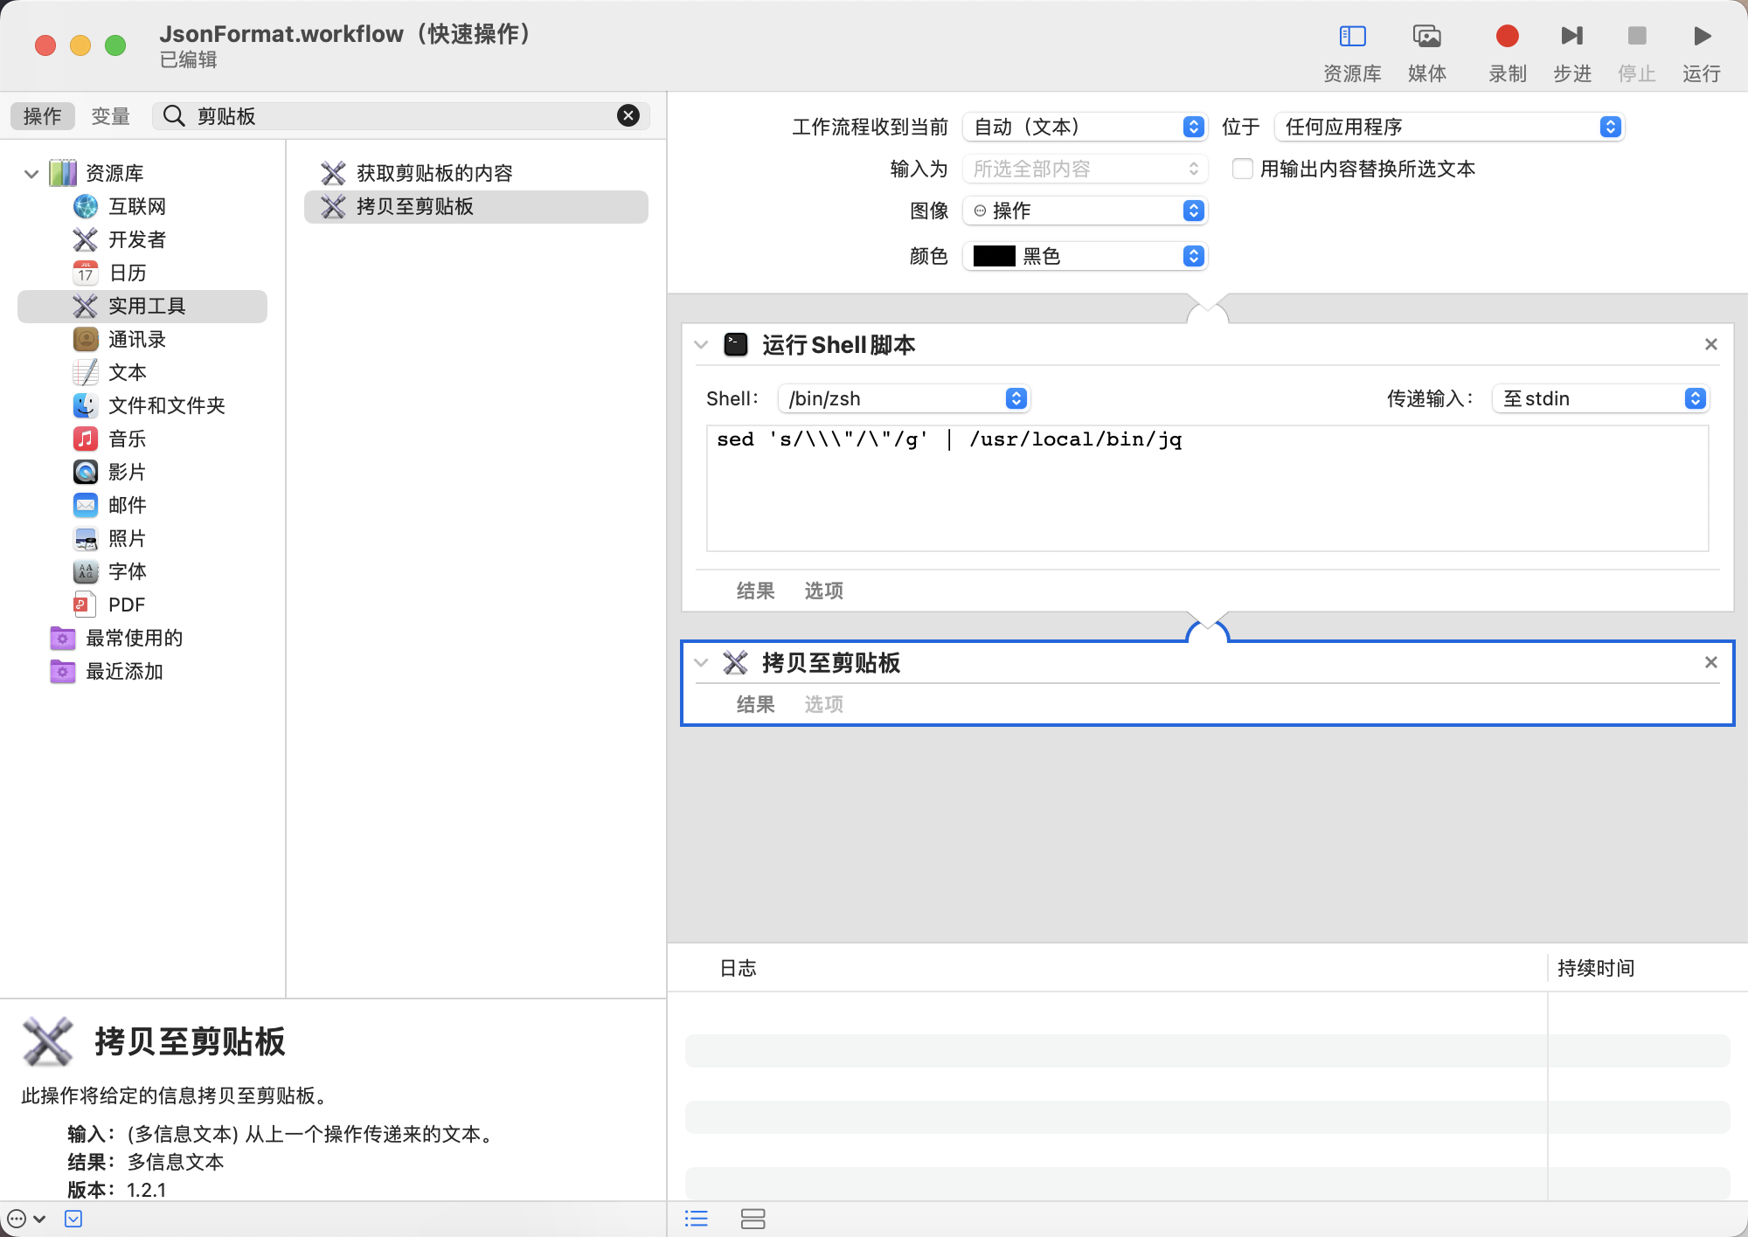Viewport: 1748px width, 1237px height.
Task: Click the Step toolbar icon
Action: pyautogui.click(x=1571, y=36)
